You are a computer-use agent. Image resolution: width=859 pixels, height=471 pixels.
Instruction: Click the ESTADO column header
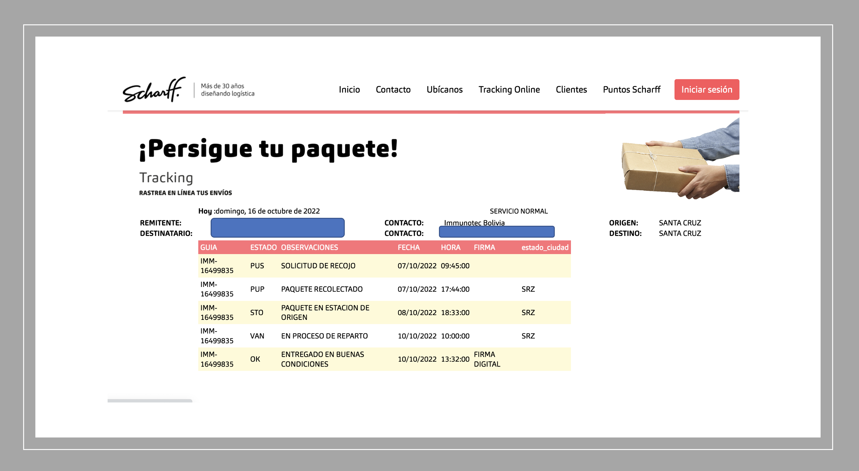[x=263, y=247]
